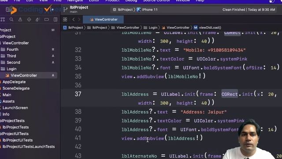Open the Help menu
Screen dimensions: 282x159
[x=200, y=1]
